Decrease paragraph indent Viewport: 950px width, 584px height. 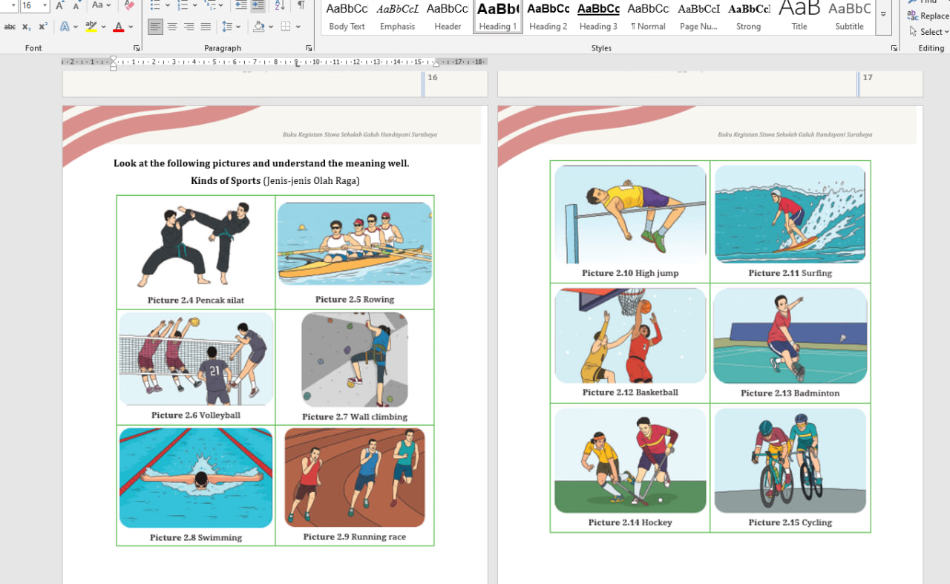tap(241, 5)
